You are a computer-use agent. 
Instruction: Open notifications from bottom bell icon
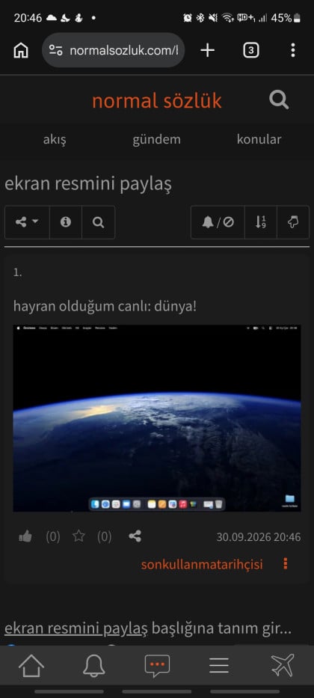(x=94, y=666)
